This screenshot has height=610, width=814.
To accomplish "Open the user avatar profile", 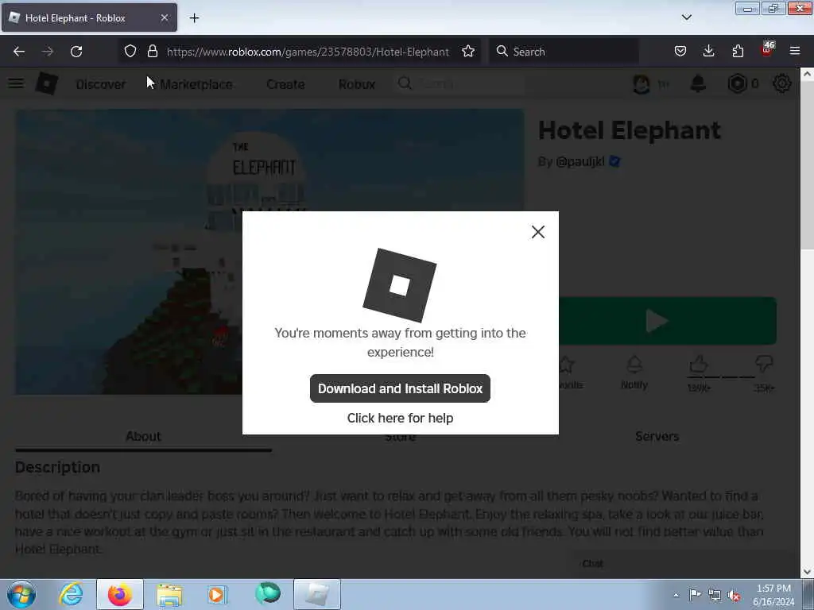I will pos(642,83).
